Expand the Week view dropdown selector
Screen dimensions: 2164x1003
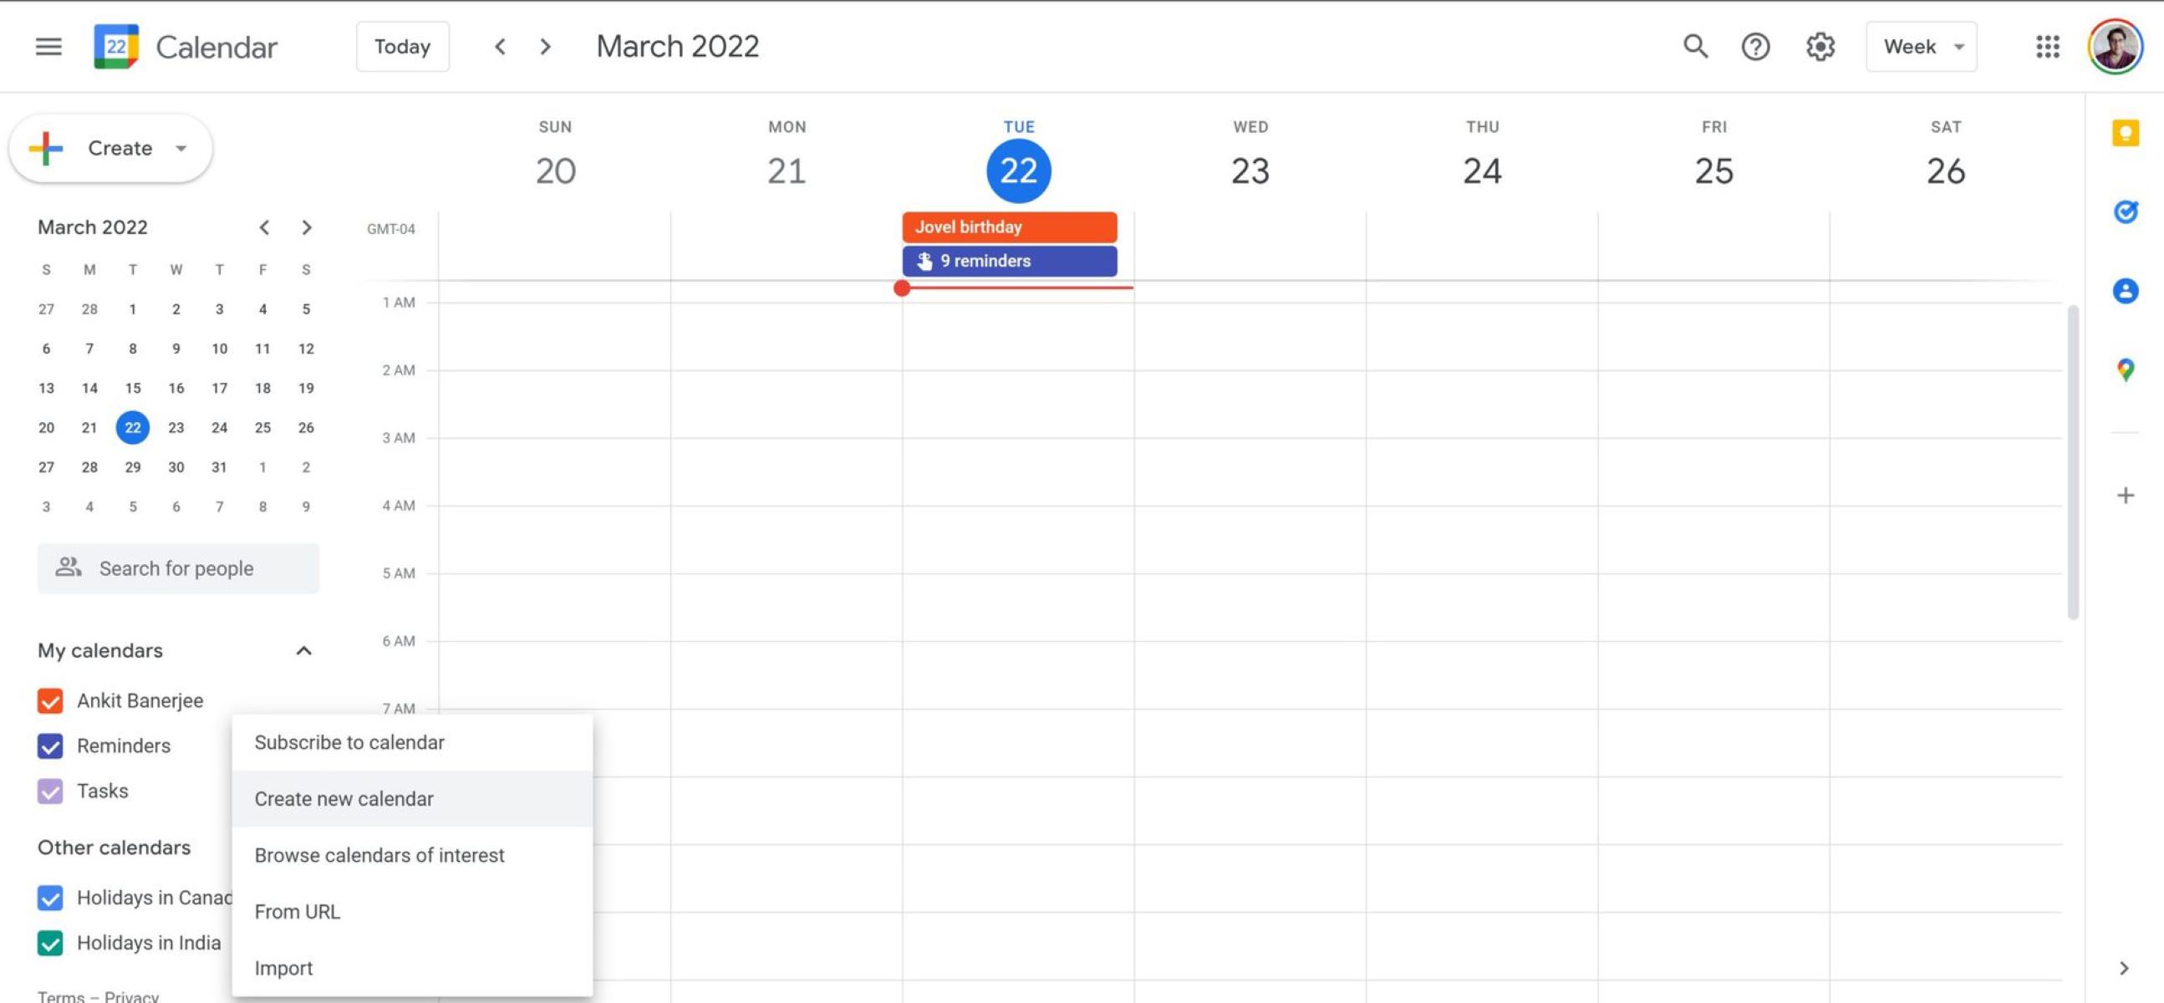click(x=1921, y=45)
